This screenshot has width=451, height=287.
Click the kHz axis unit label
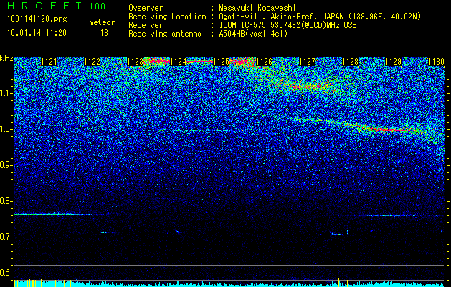click(6, 58)
